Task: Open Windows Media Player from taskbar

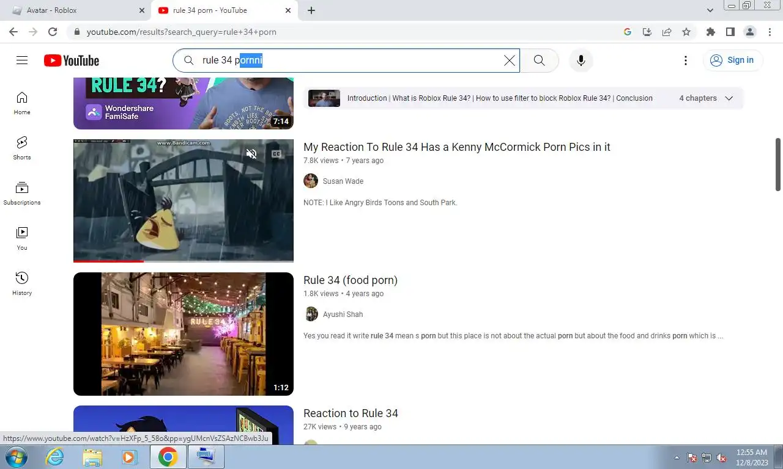Action: tap(129, 457)
